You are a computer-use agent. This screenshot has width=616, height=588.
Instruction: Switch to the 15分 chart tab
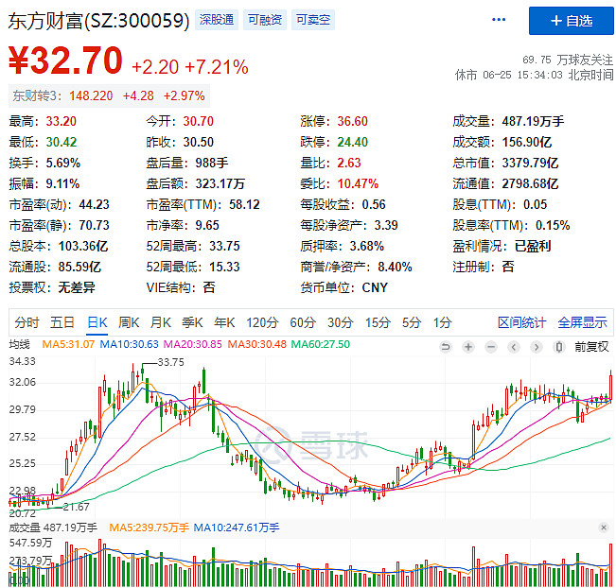tap(378, 322)
